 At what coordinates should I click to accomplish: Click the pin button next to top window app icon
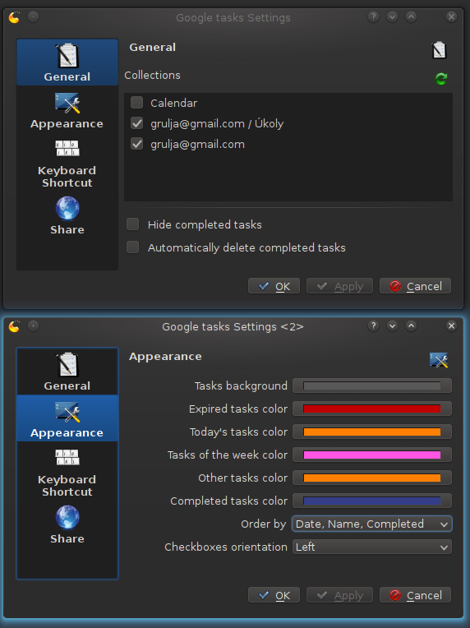click(33, 16)
